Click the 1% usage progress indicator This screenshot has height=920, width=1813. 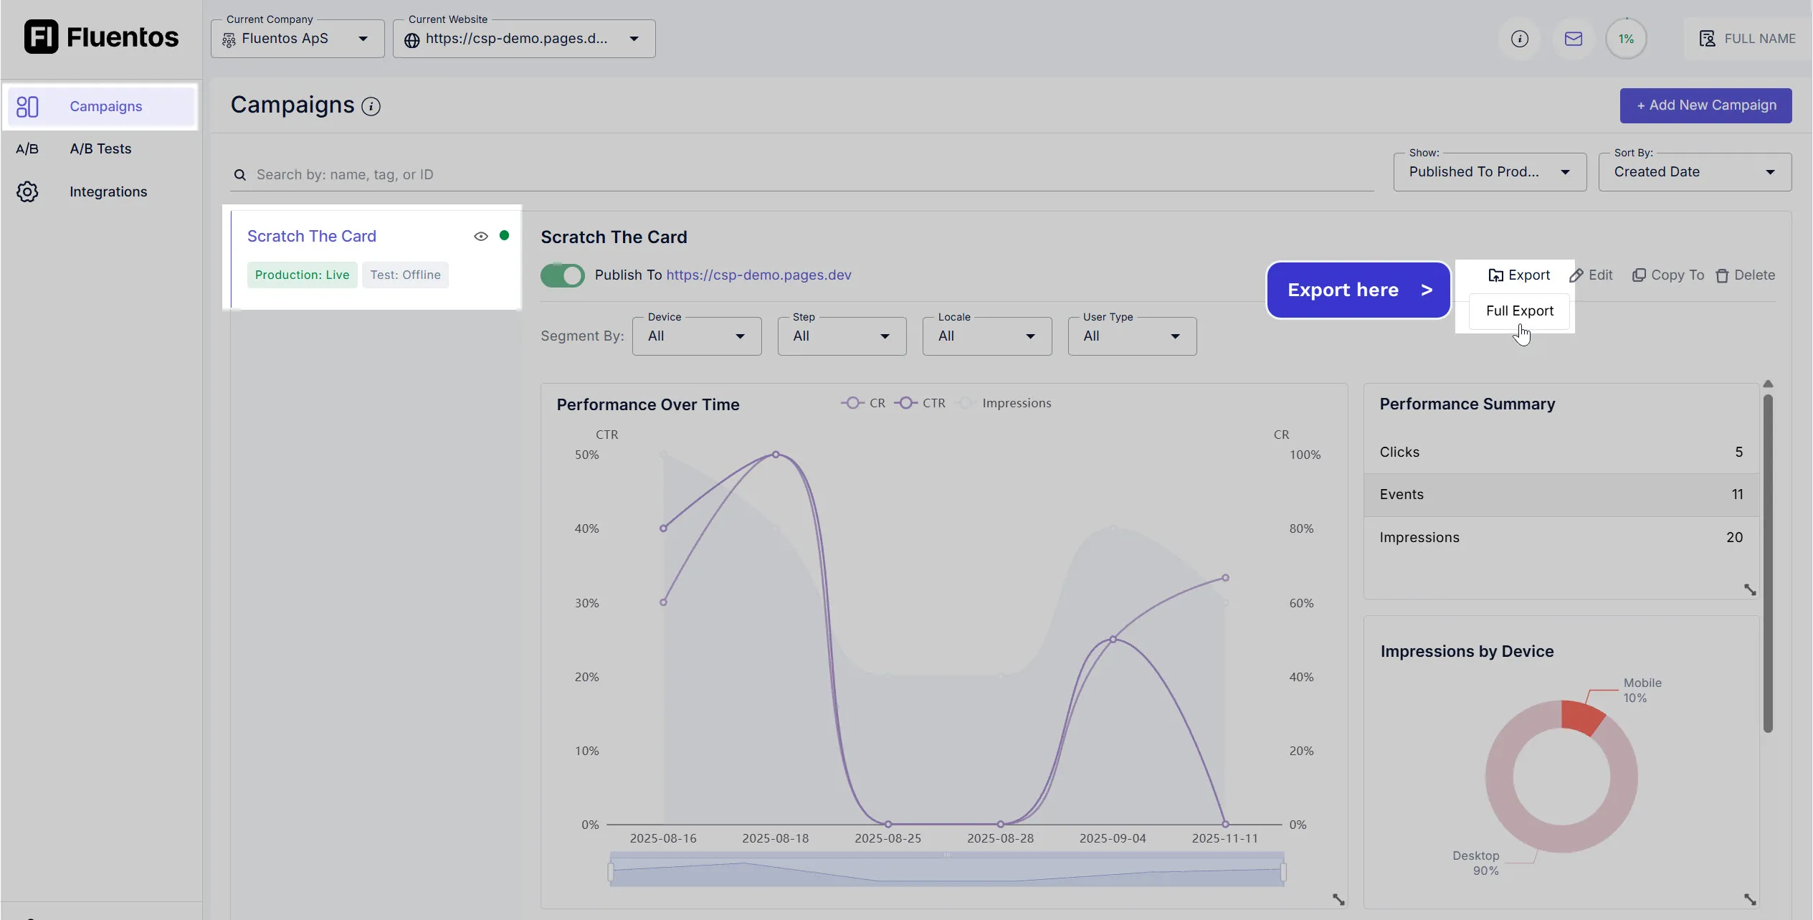click(1626, 38)
